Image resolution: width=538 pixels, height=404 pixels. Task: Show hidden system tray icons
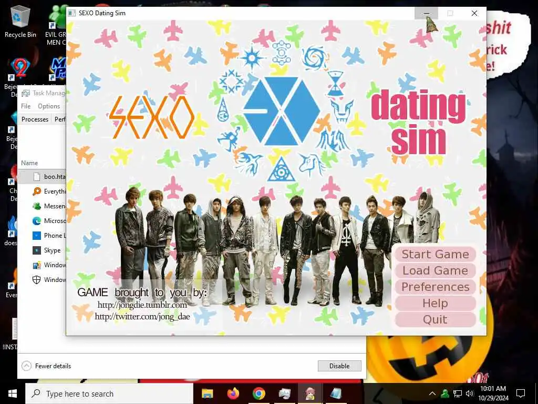432,393
